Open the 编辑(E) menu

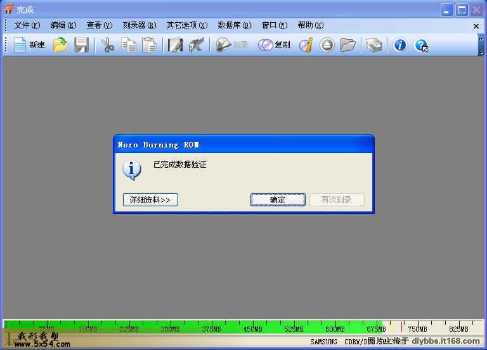pyautogui.click(x=63, y=25)
